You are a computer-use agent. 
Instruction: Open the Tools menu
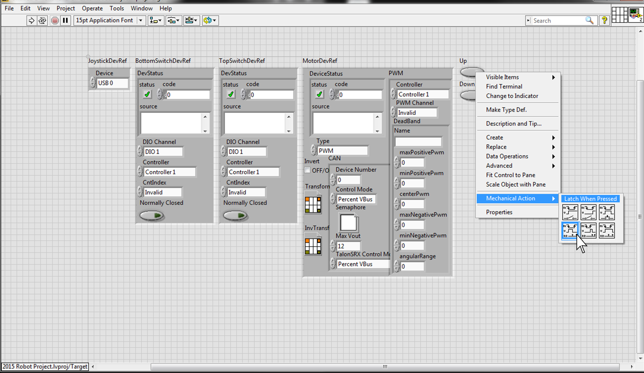click(117, 8)
